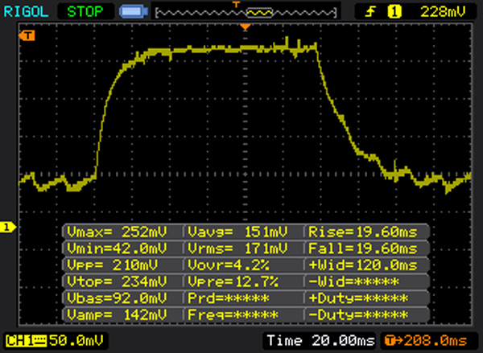This screenshot has height=353, width=483.
Task: Click the Vavg= 151mV measurement
Action: click(237, 232)
